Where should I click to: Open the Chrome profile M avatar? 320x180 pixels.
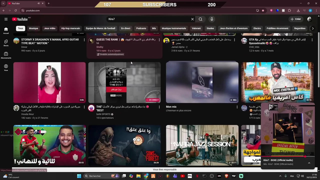pyautogui.click(x=310, y=10)
